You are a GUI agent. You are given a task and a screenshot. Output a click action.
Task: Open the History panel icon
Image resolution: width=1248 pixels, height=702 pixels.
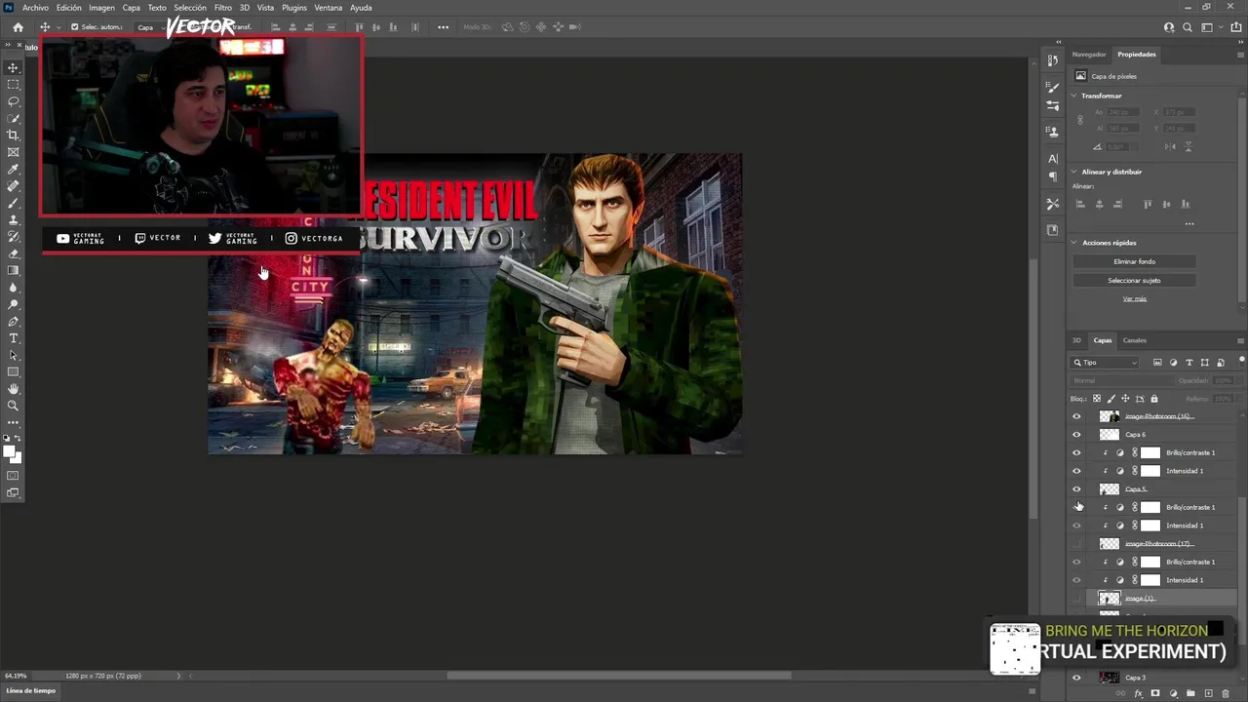coord(1052,60)
